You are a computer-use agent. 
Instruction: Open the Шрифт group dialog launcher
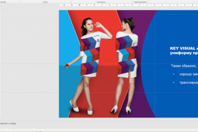pyautogui.click(x=20, y=2)
